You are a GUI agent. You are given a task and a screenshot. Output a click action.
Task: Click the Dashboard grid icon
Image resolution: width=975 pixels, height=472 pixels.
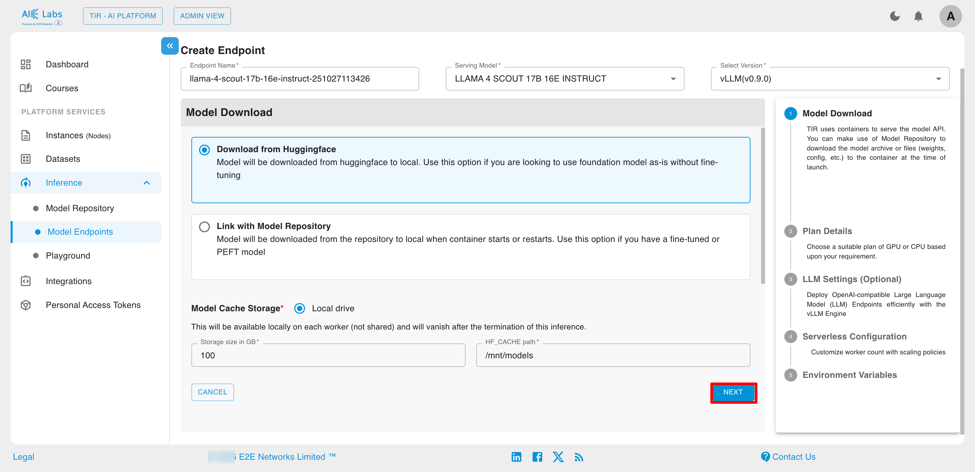(x=25, y=64)
